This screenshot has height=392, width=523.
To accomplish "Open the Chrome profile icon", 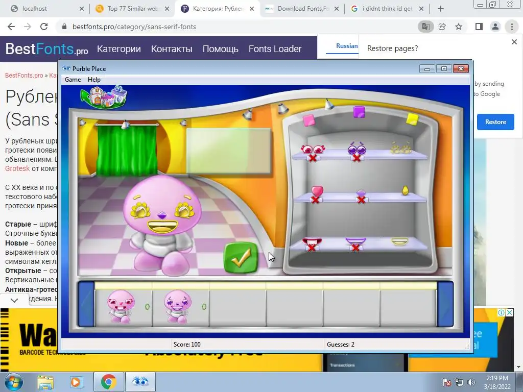I will [x=495, y=27].
